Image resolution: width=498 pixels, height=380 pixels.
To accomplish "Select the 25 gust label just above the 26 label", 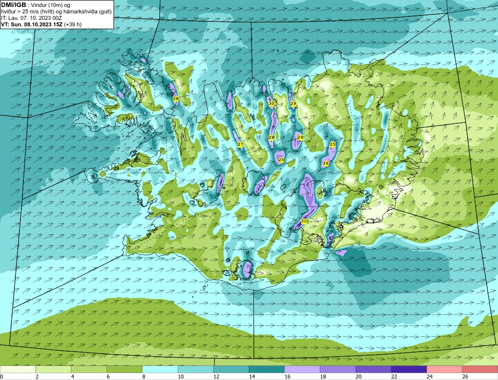I will [333, 144].
